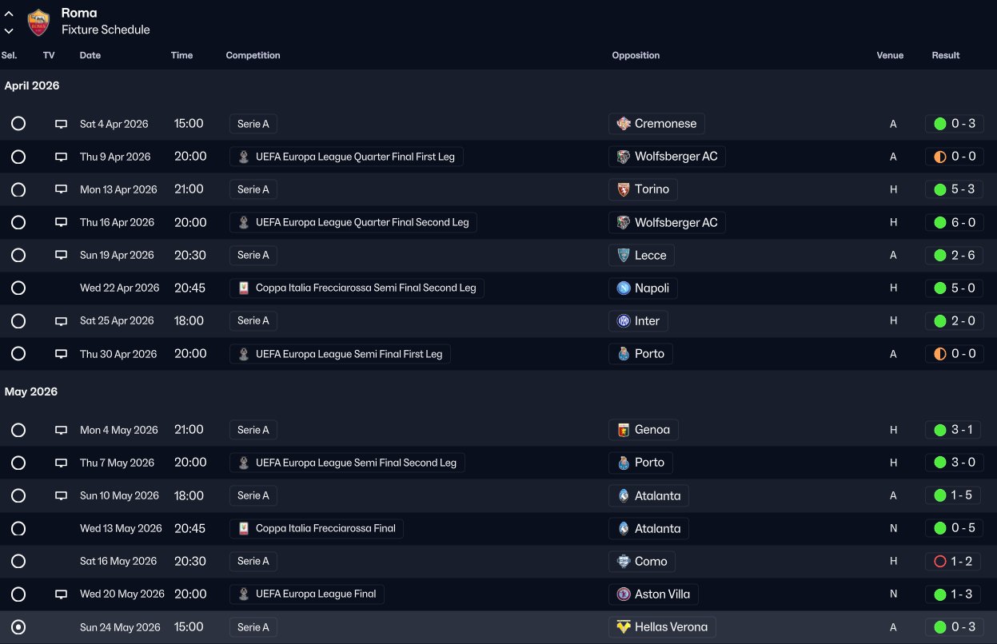Click the Hellas Verona badge icon

point(624,627)
